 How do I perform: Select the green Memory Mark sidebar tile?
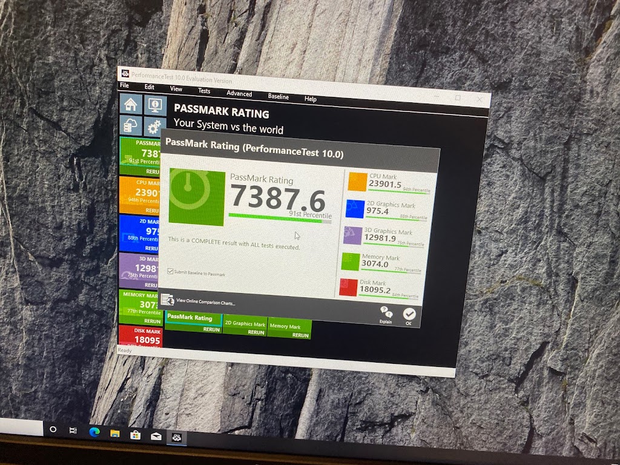click(140, 307)
